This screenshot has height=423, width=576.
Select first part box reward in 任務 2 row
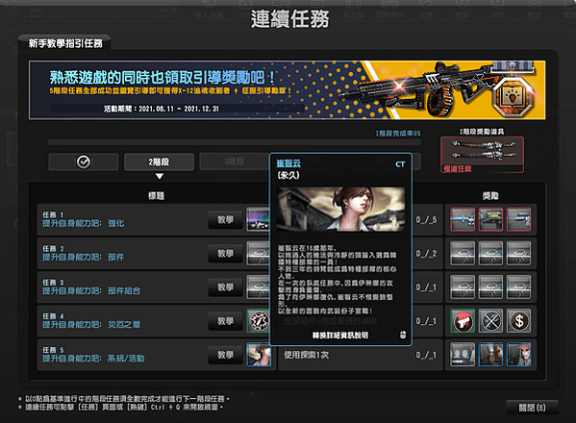tap(463, 253)
